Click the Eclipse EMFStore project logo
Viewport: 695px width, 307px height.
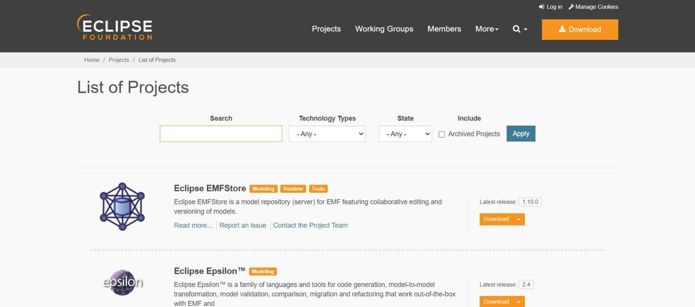tap(122, 206)
